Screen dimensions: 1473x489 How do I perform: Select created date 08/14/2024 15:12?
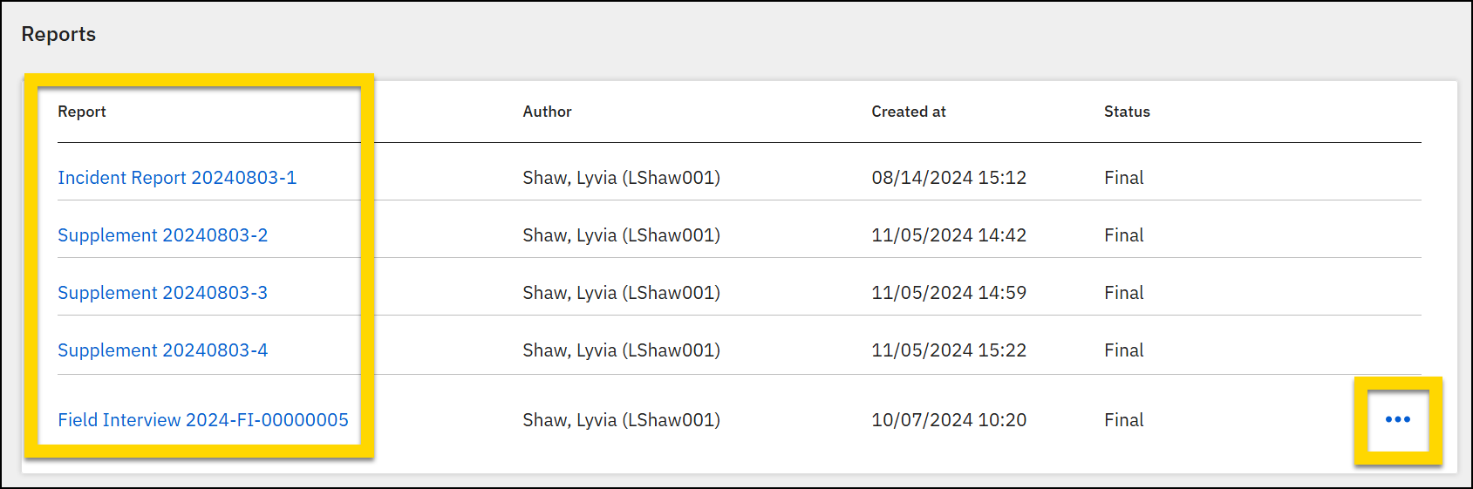(949, 178)
